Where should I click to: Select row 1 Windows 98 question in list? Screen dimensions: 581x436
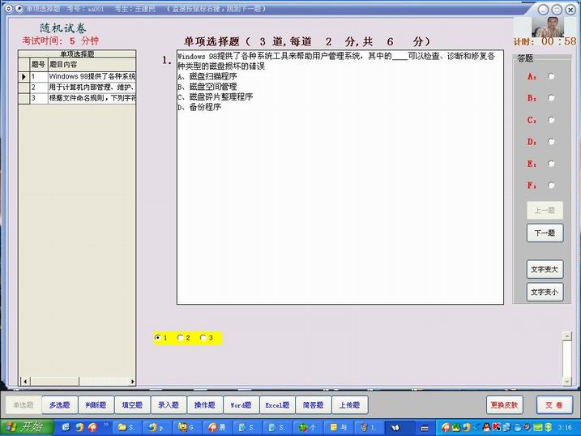coord(77,77)
